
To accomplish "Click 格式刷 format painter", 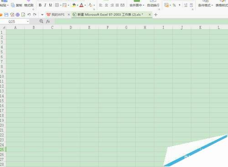I will click(29, 5).
